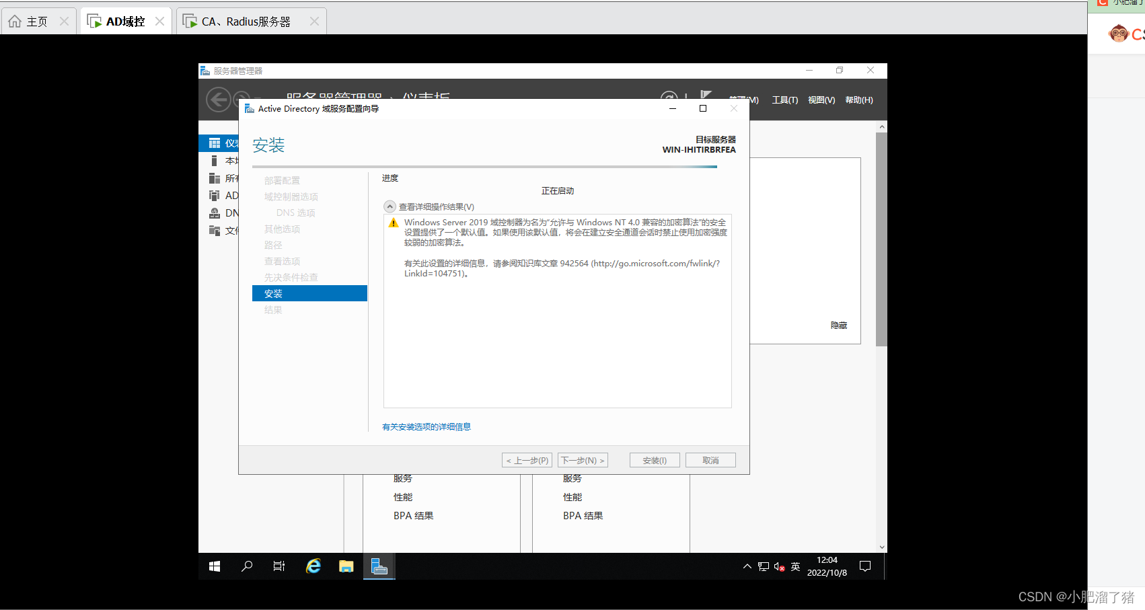Click the 隐藏 link in dashboard
Image resolution: width=1145 pixels, height=610 pixels.
coord(839,325)
